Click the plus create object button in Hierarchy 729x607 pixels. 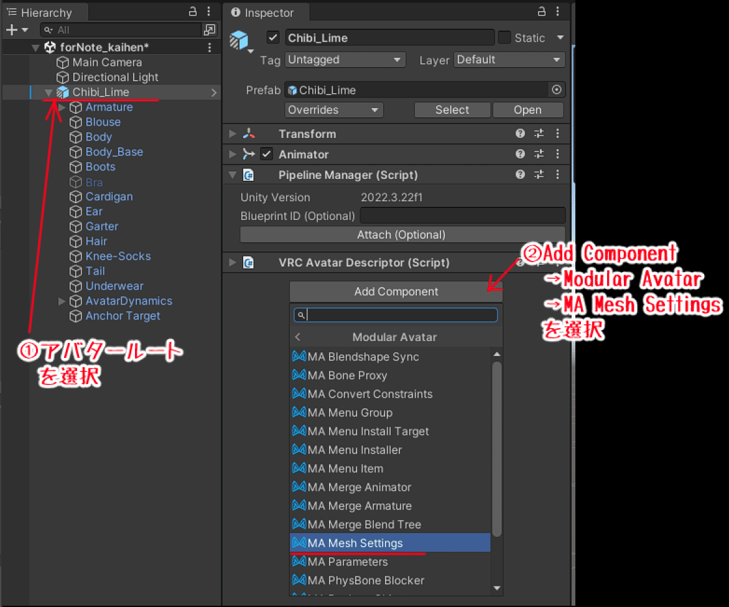[x=12, y=30]
